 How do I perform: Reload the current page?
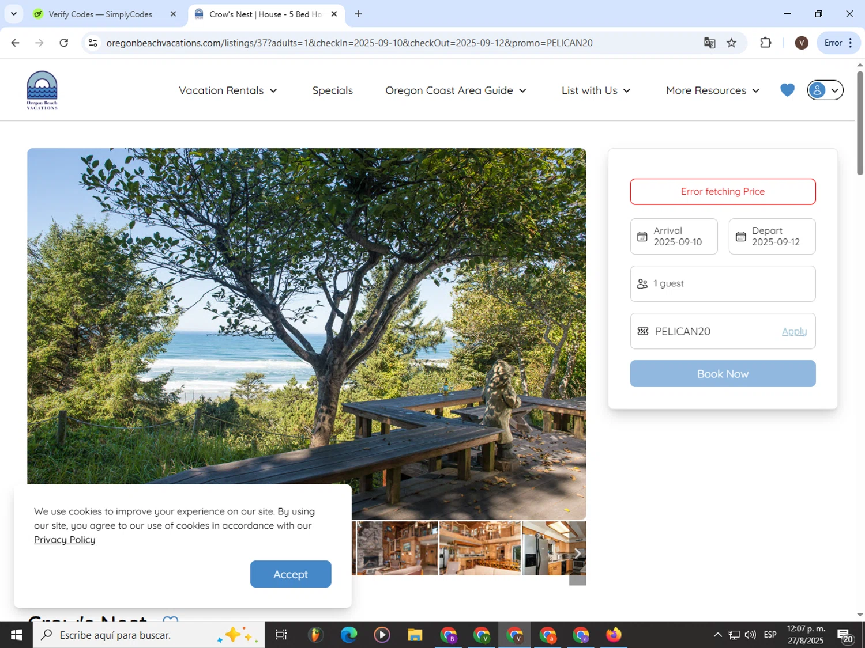(x=64, y=43)
